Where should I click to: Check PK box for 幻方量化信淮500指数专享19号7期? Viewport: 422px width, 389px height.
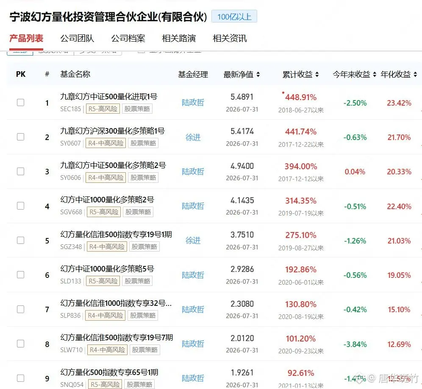(20, 344)
